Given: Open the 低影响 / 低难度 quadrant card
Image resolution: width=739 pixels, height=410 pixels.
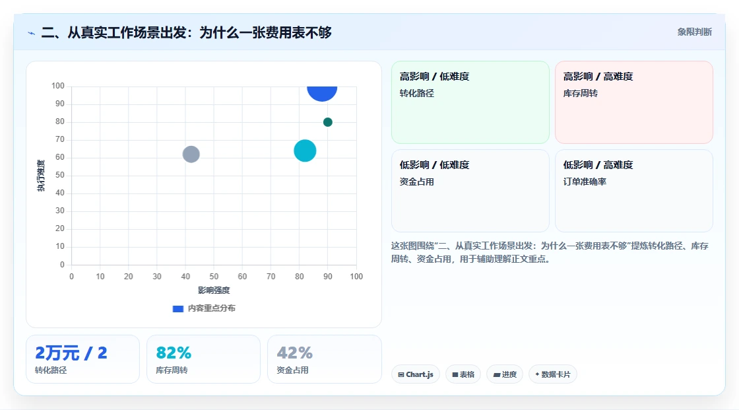Looking at the screenshot, I should click(x=470, y=191).
